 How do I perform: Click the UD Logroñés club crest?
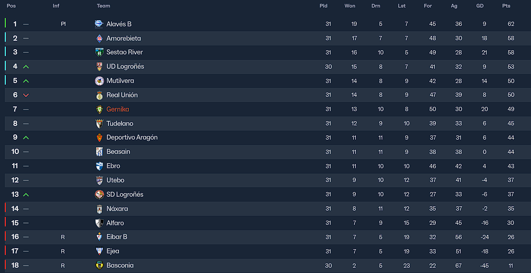pyautogui.click(x=99, y=67)
